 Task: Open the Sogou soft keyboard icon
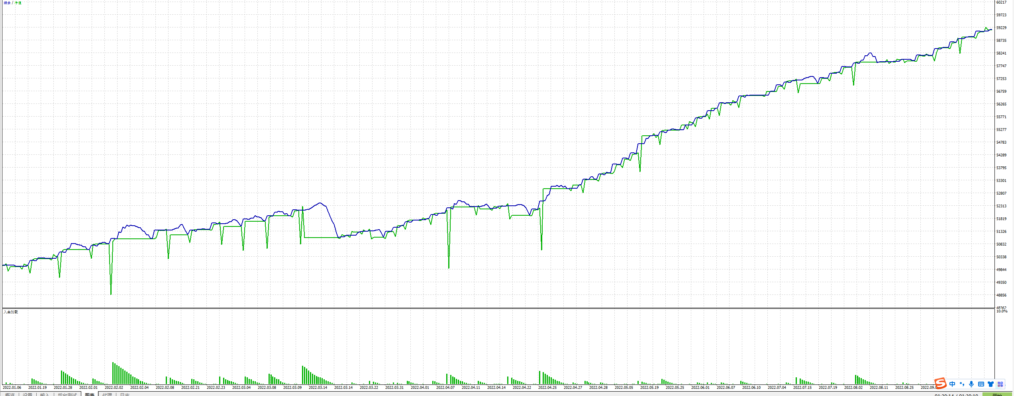(x=981, y=384)
